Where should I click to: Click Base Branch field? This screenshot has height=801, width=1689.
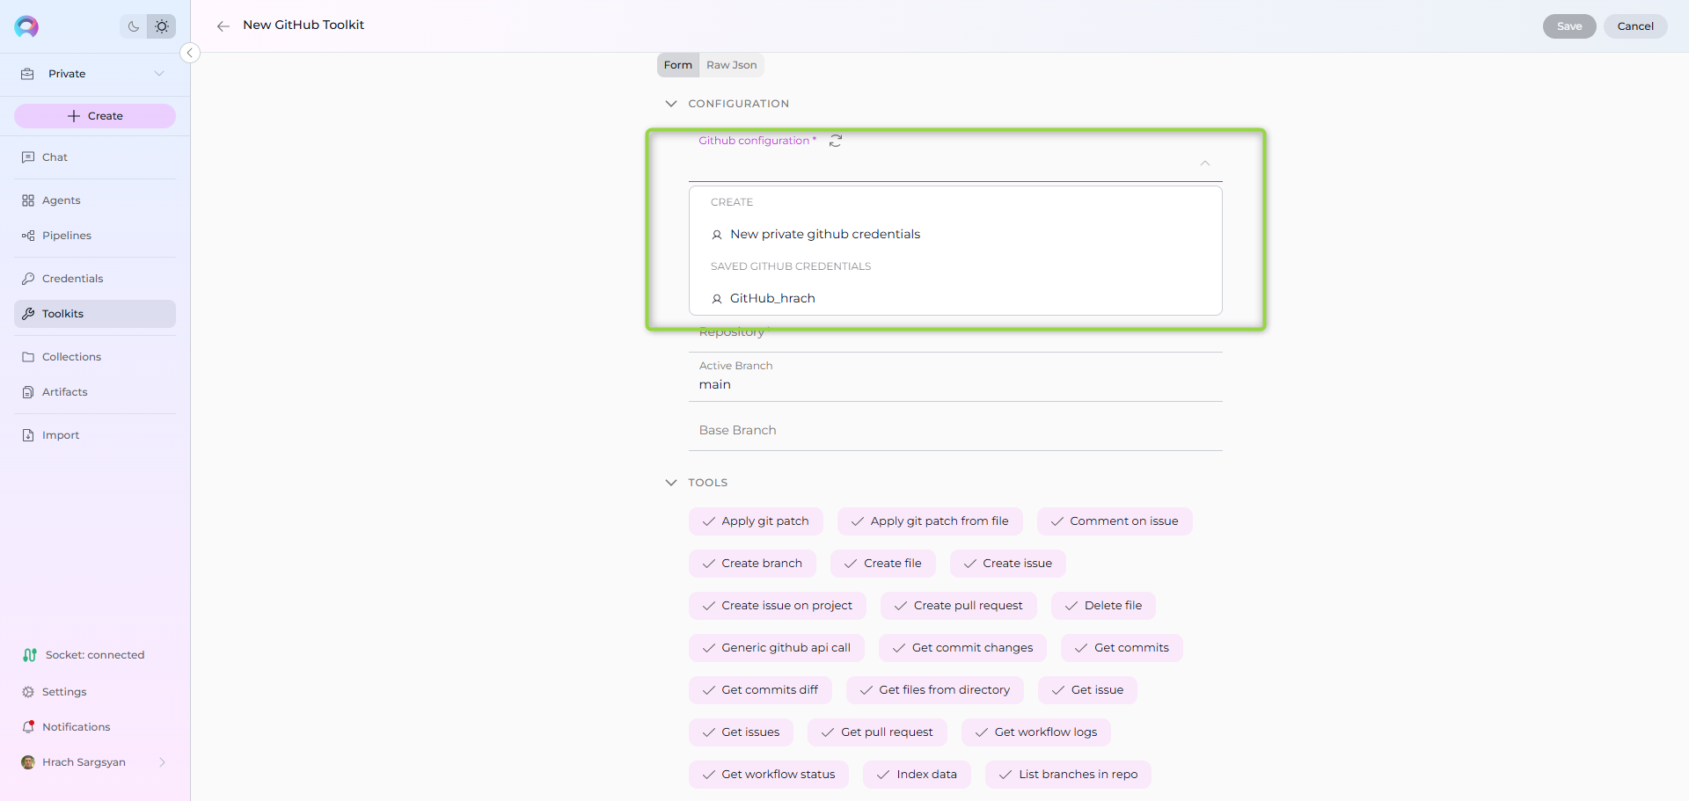(x=955, y=430)
